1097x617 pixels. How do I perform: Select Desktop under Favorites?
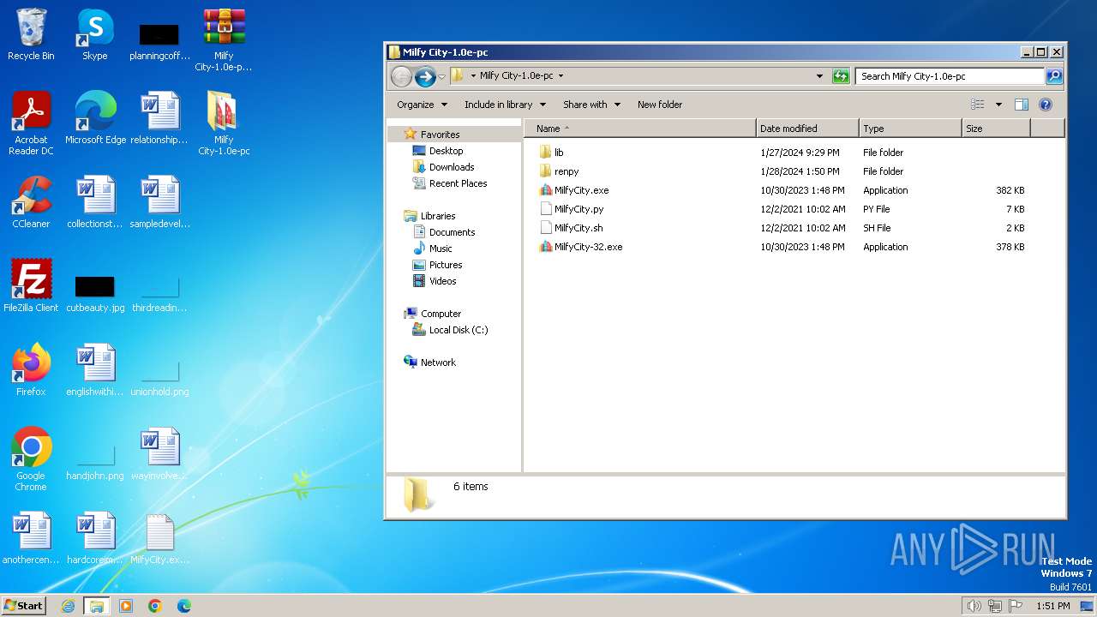(x=446, y=151)
